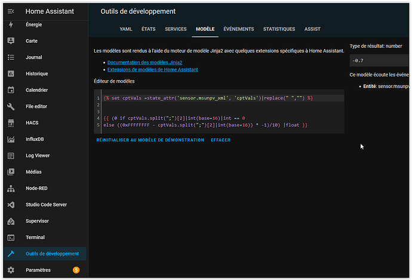Image resolution: width=412 pixels, height=280 pixels.
Task: Open Supervisor in the sidebar
Action: pos(37,221)
